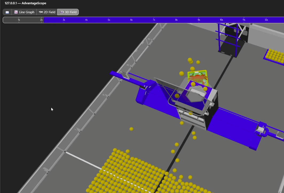Viewport: 284px width, 193px height.
Task: Select the 11s tick on timeline
Action: (x=244, y=20)
